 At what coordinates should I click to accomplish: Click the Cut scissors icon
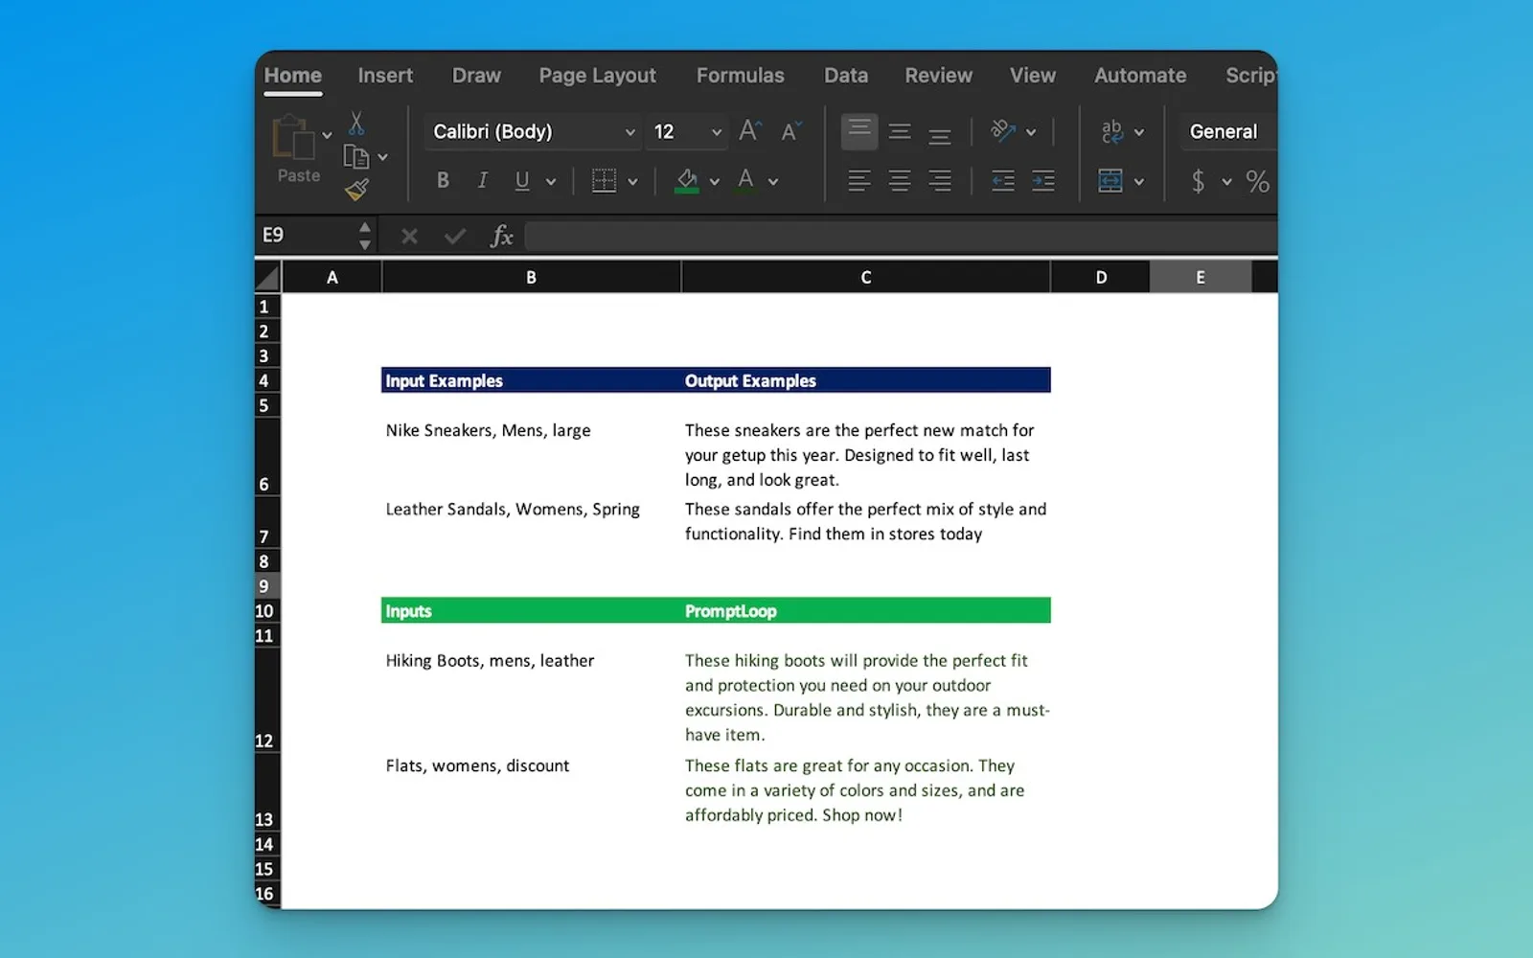click(356, 124)
